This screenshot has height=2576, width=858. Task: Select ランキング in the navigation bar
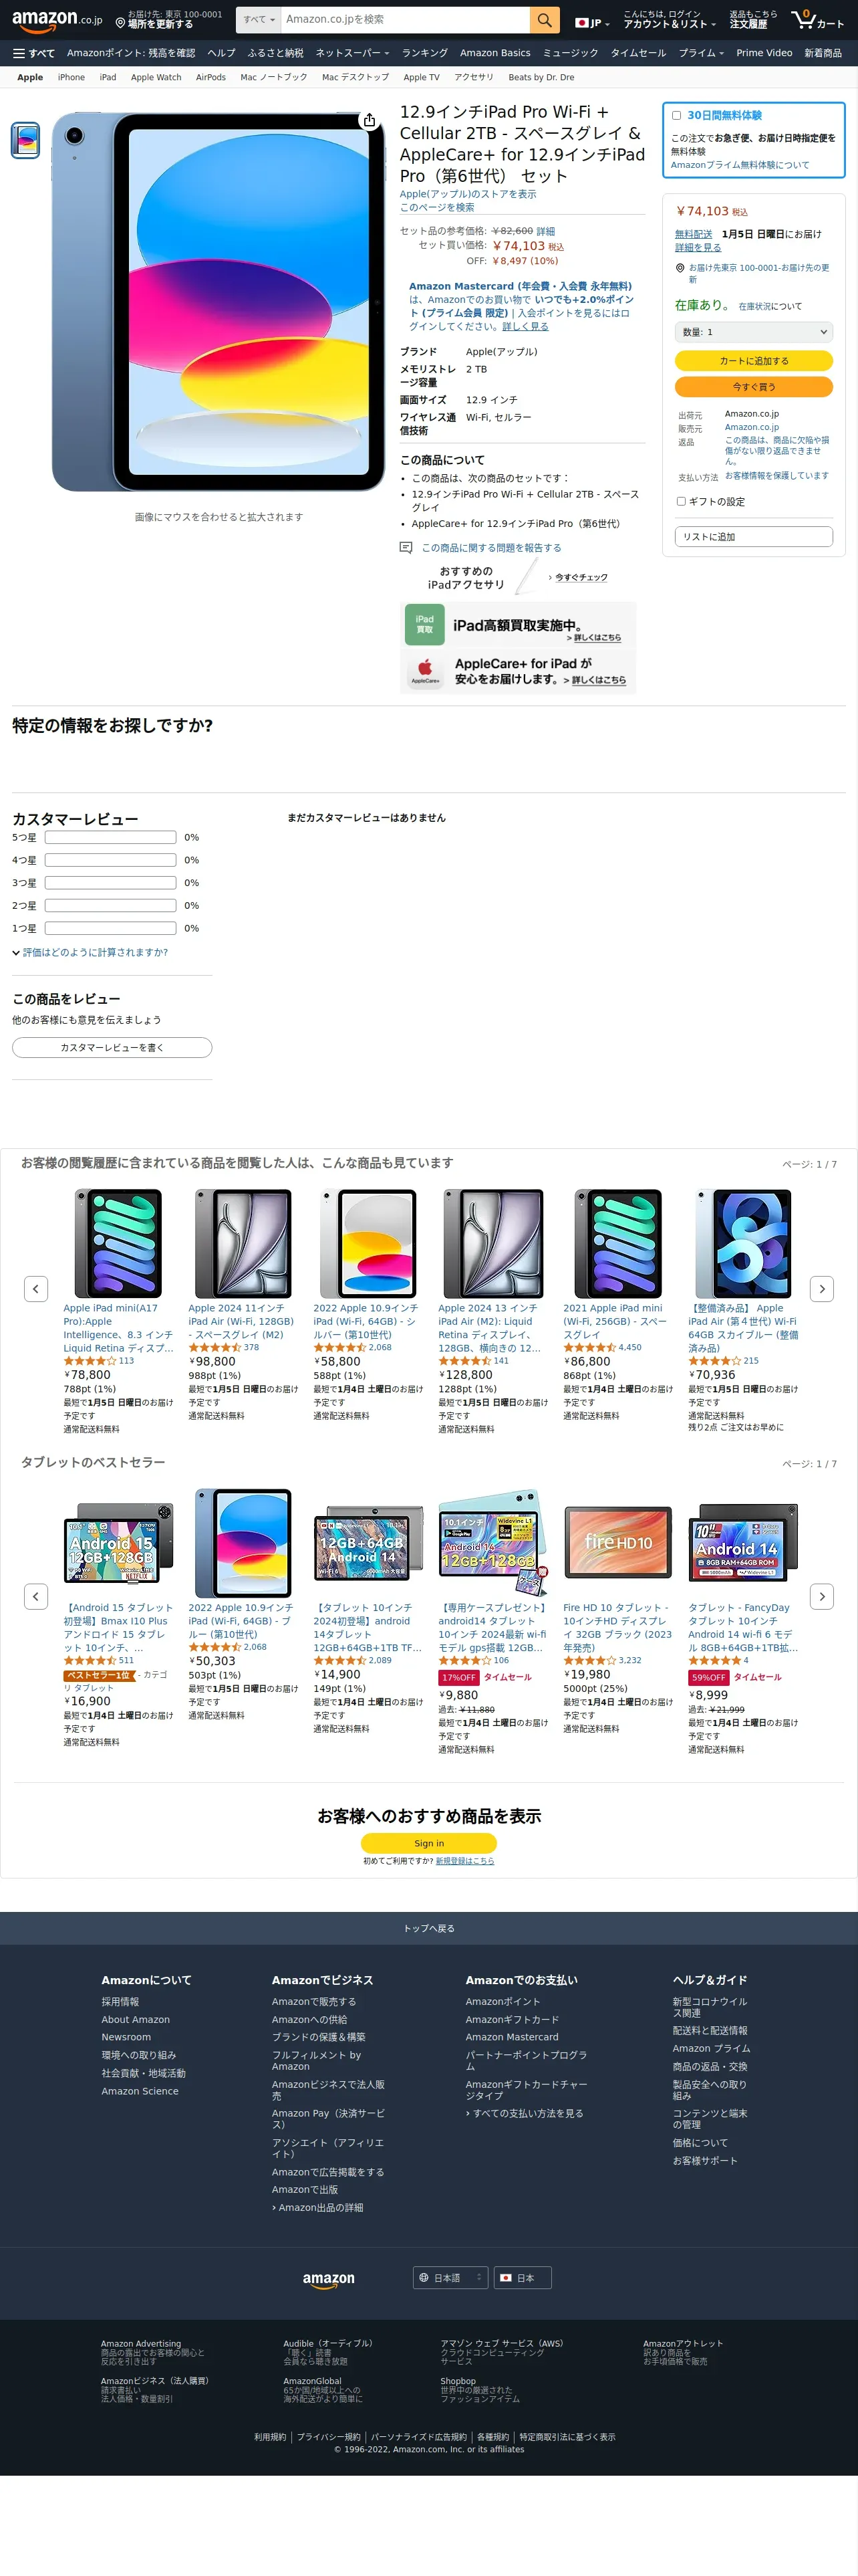pos(424,53)
